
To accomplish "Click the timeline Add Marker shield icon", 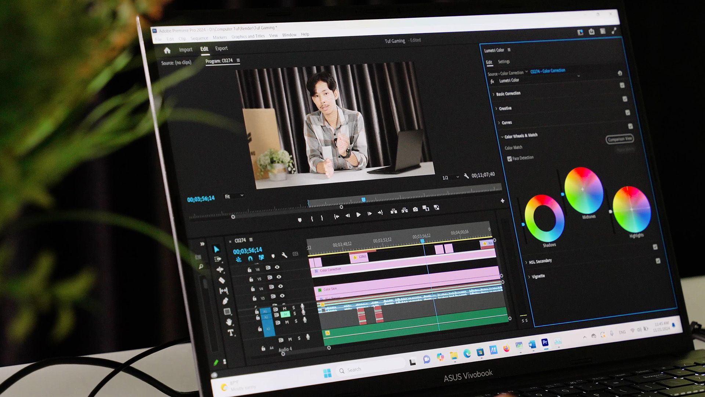I will tap(273, 256).
